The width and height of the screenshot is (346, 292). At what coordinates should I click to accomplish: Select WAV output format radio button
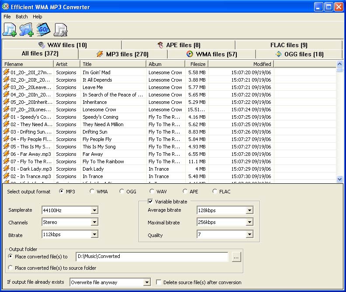pos(152,191)
